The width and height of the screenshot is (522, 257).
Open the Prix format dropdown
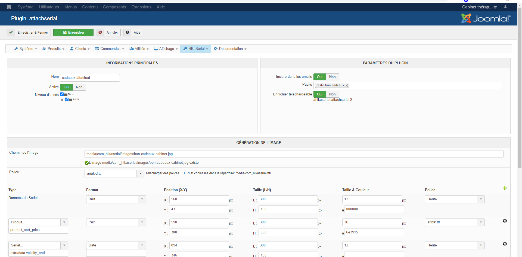142,222
